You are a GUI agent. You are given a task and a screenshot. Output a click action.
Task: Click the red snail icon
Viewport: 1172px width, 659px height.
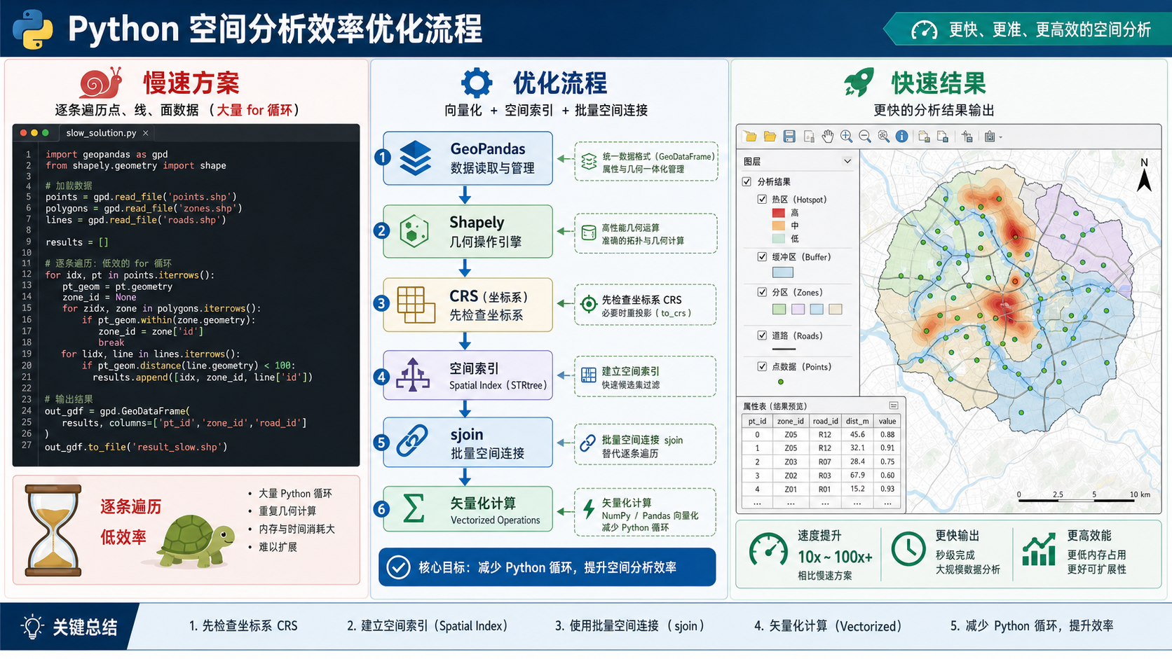(101, 83)
